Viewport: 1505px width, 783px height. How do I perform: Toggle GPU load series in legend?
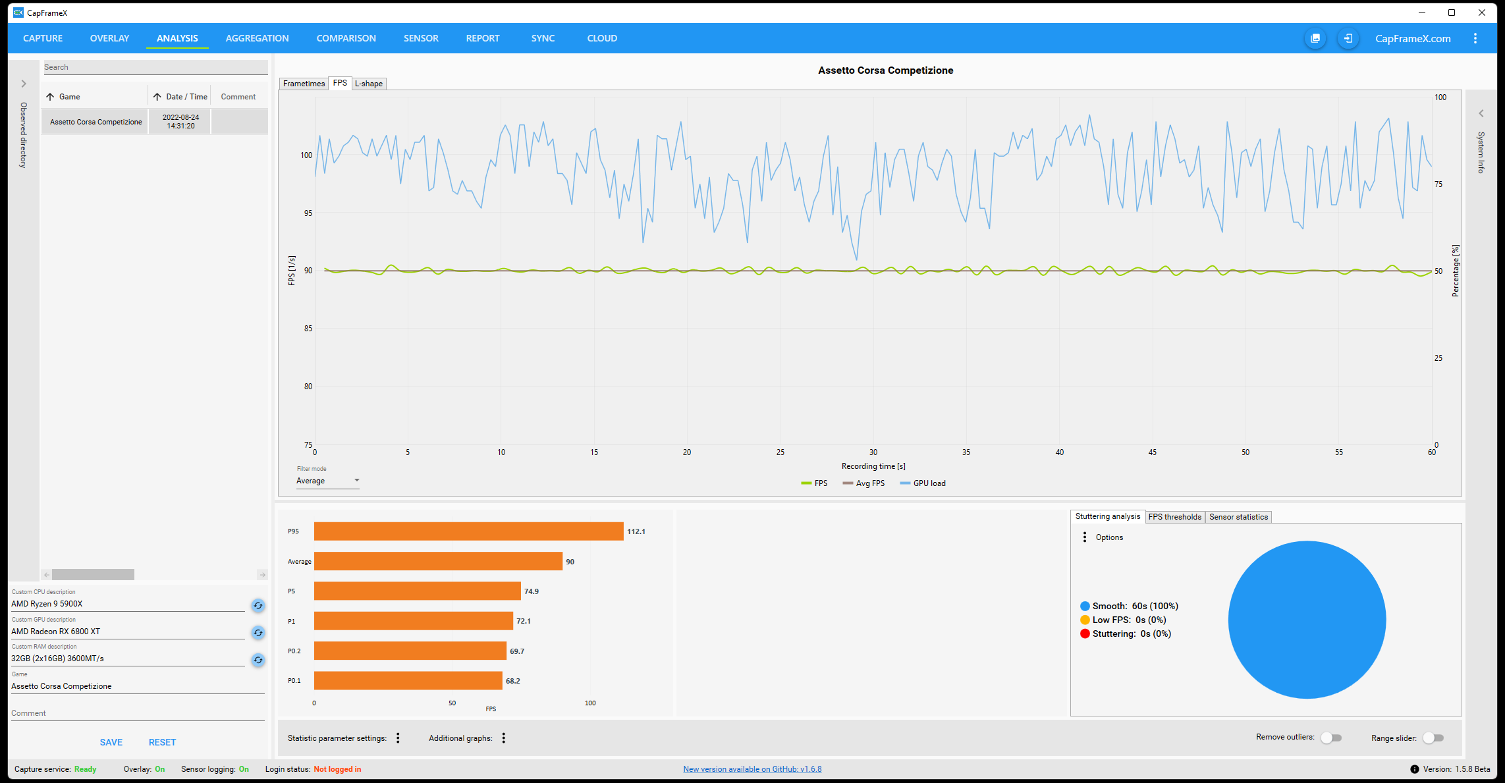923,483
